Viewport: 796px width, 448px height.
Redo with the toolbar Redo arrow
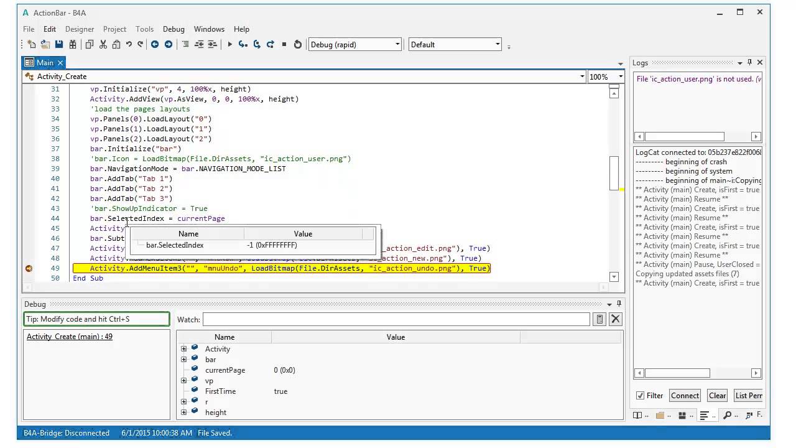(141, 44)
